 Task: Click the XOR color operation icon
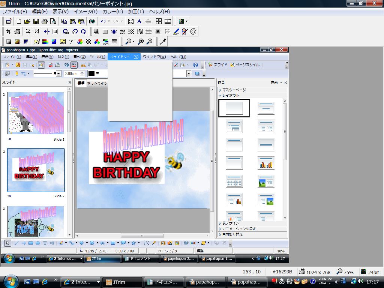(x=105, y=42)
